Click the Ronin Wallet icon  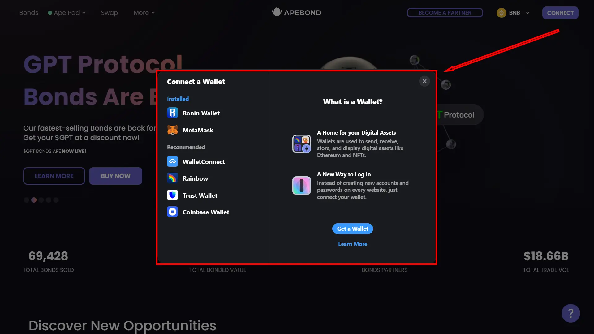click(172, 113)
